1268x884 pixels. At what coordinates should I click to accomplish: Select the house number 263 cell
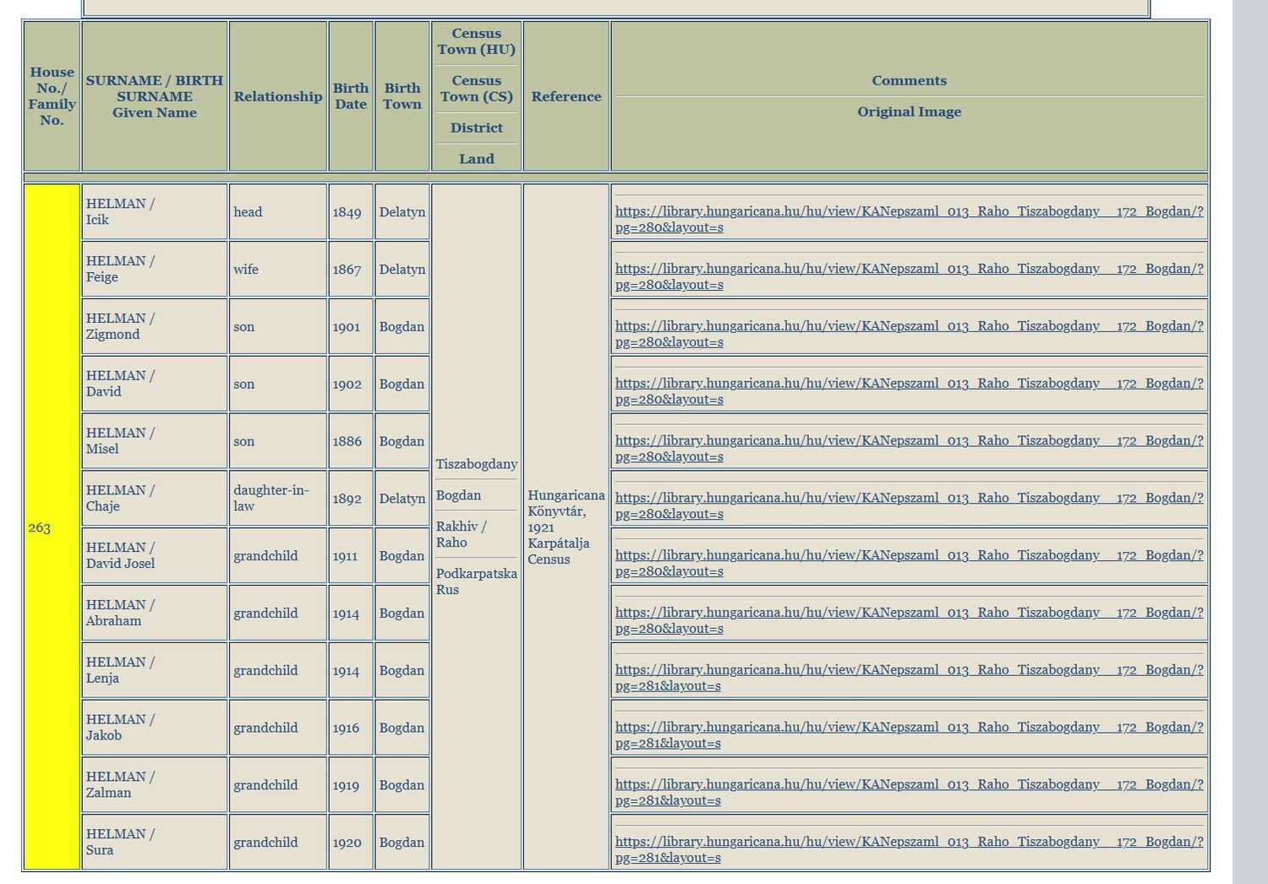[52, 527]
